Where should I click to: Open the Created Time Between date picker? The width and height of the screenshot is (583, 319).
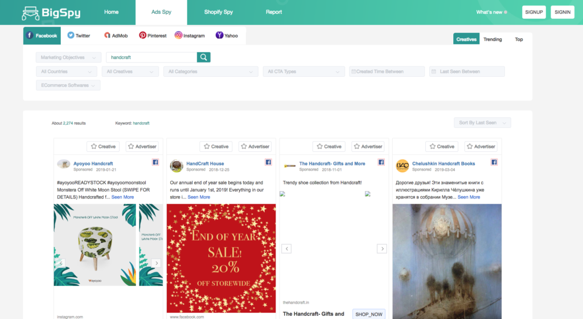(x=387, y=71)
